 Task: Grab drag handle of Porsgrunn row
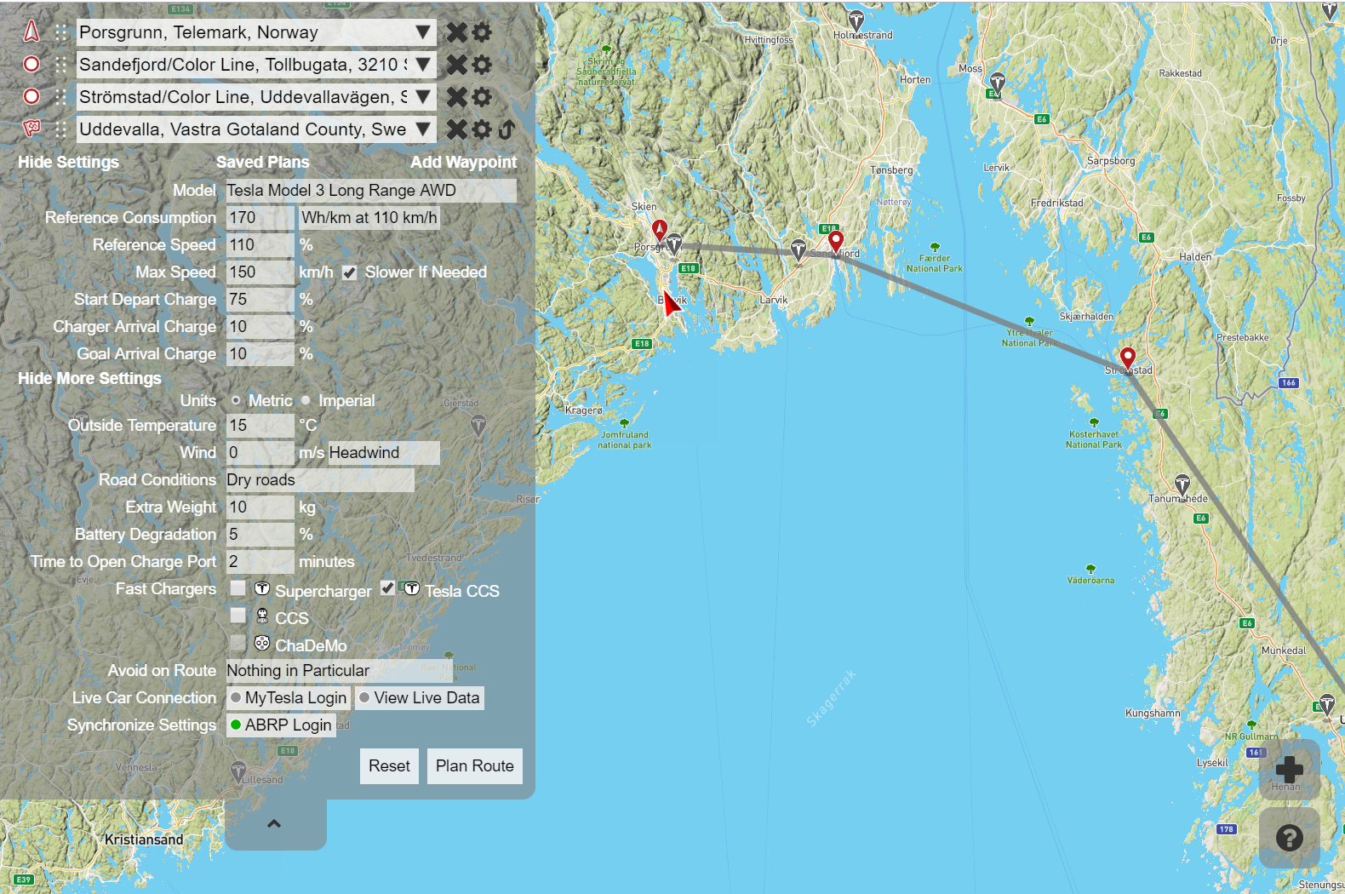tap(60, 32)
